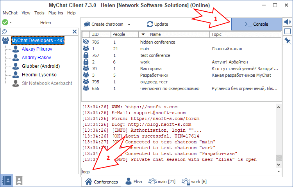This screenshot has width=293, height=187.
Task: Expand the Create chatroom dropdown arrow
Action: [129, 24]
